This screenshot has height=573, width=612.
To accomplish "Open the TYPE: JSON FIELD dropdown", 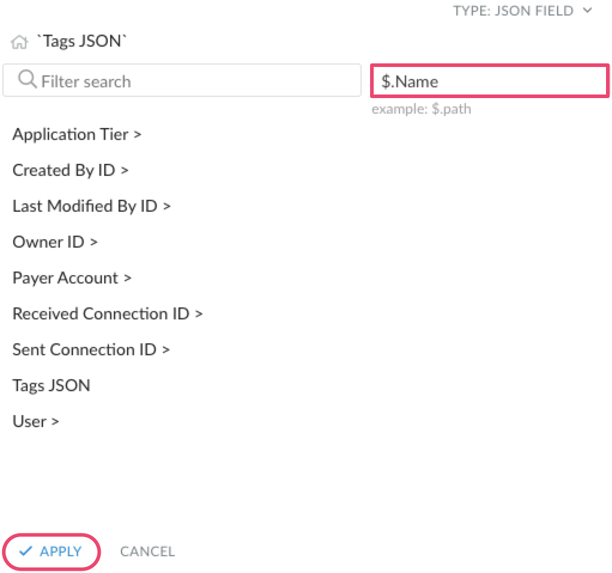I will (x=522, y=11).
